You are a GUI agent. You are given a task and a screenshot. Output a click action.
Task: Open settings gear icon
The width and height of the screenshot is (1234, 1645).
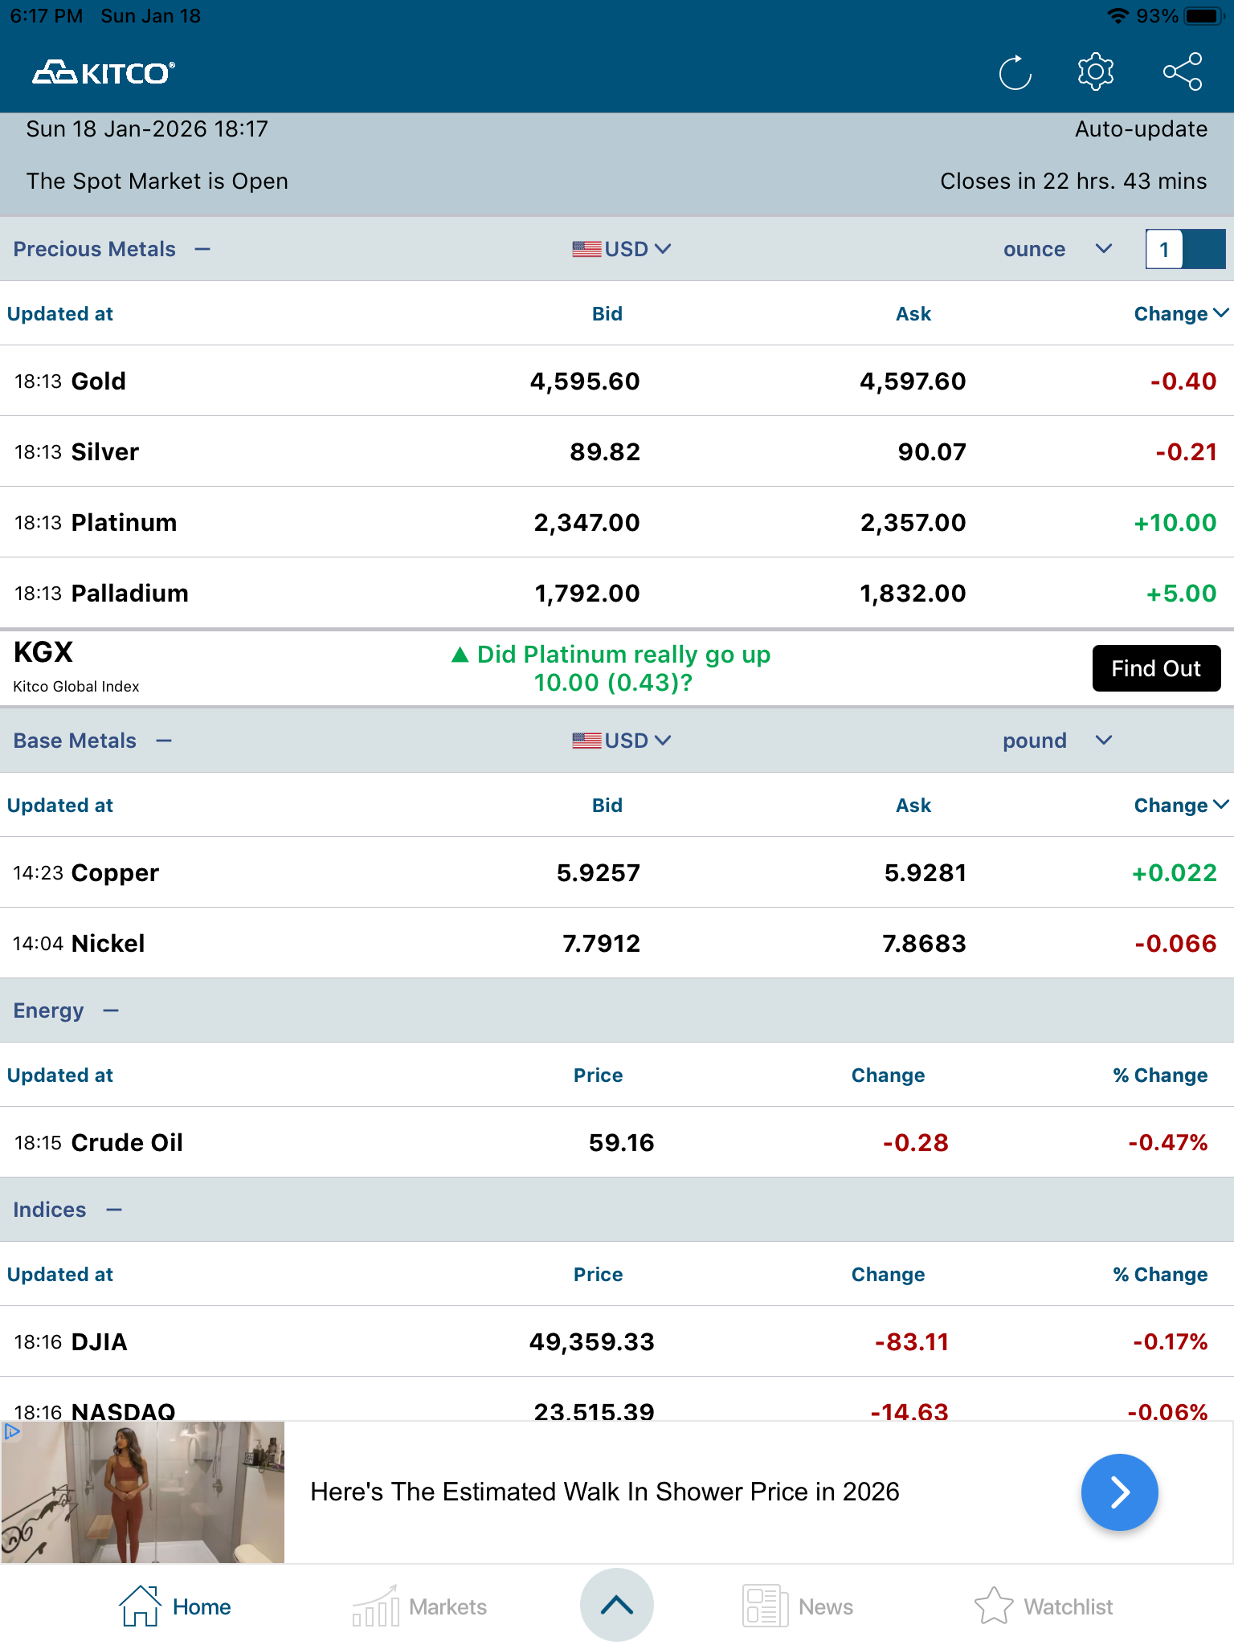tap(1096, 72)
